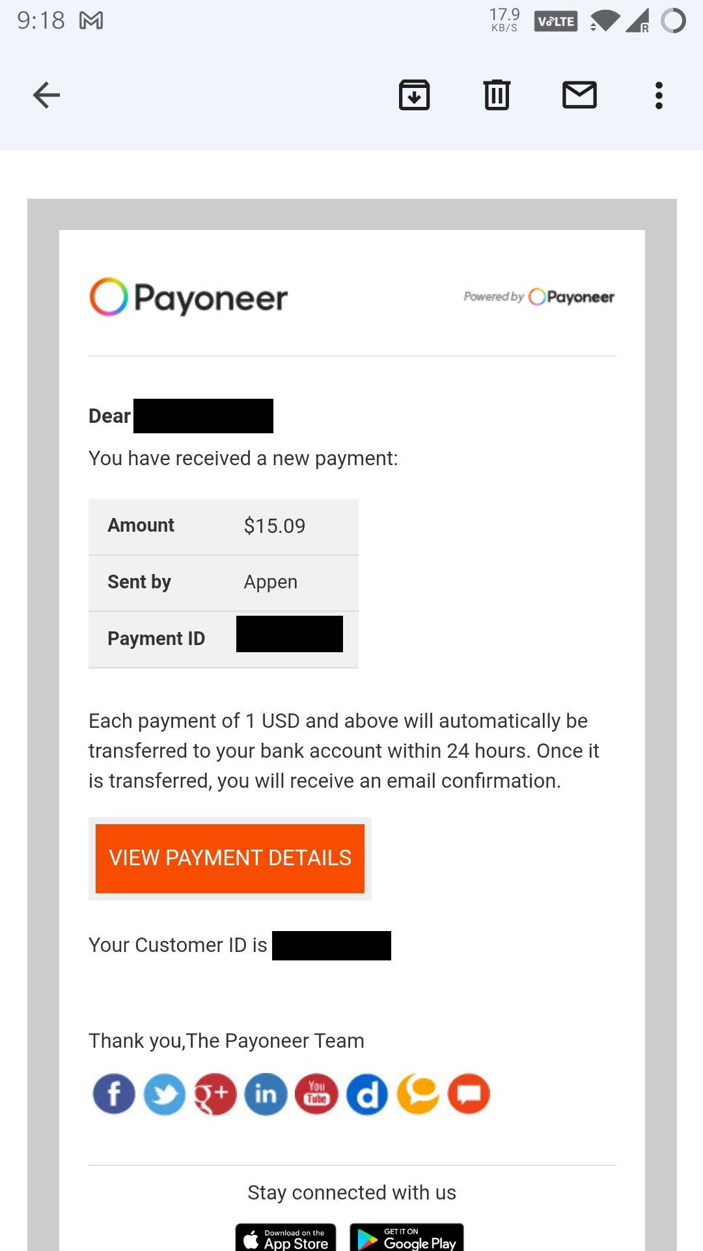Open Payoneer's Twitter icon
This screenshot has width=703, height=1251.
tap(165, 1094)
